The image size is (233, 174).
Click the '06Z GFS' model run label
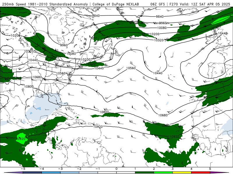(158, 4)
